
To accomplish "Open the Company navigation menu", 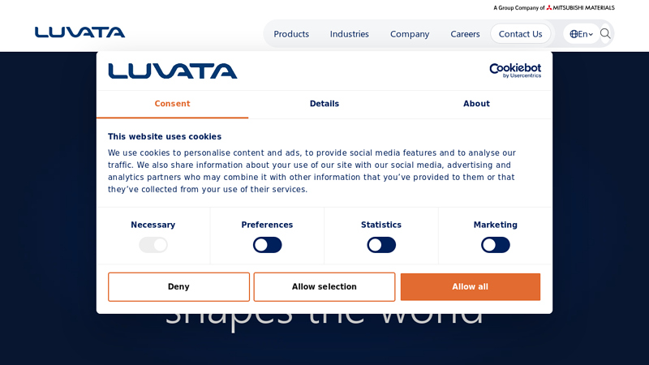I will [410, 34].
